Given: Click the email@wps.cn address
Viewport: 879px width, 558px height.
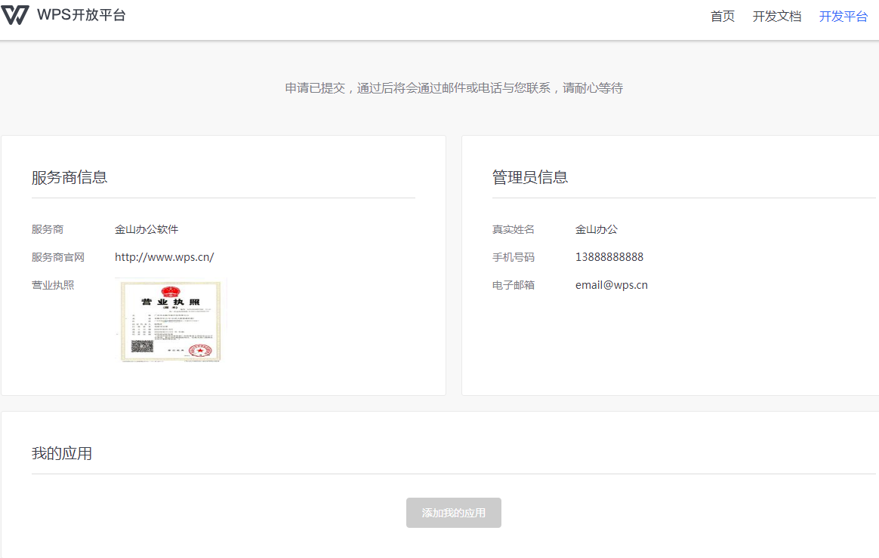Looking at the screenshot, I should [611, 285].
